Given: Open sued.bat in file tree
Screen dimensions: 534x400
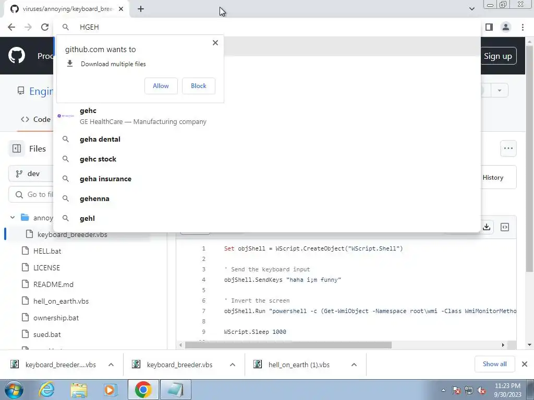Looking at the screenshot, I should click(47, 334).
